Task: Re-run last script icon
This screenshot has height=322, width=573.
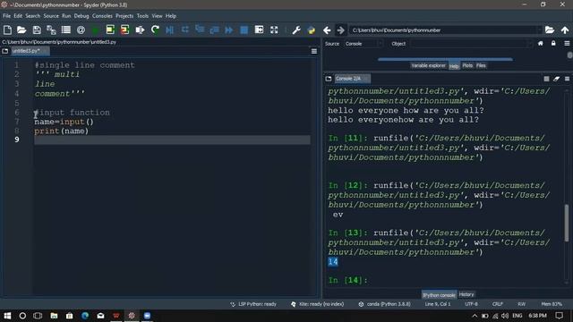Action: (x=155, y=30)
